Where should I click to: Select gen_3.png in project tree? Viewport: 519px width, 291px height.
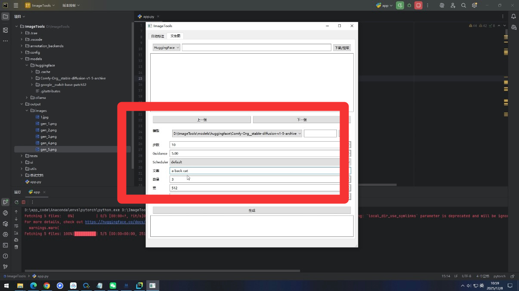pos(49,136)
